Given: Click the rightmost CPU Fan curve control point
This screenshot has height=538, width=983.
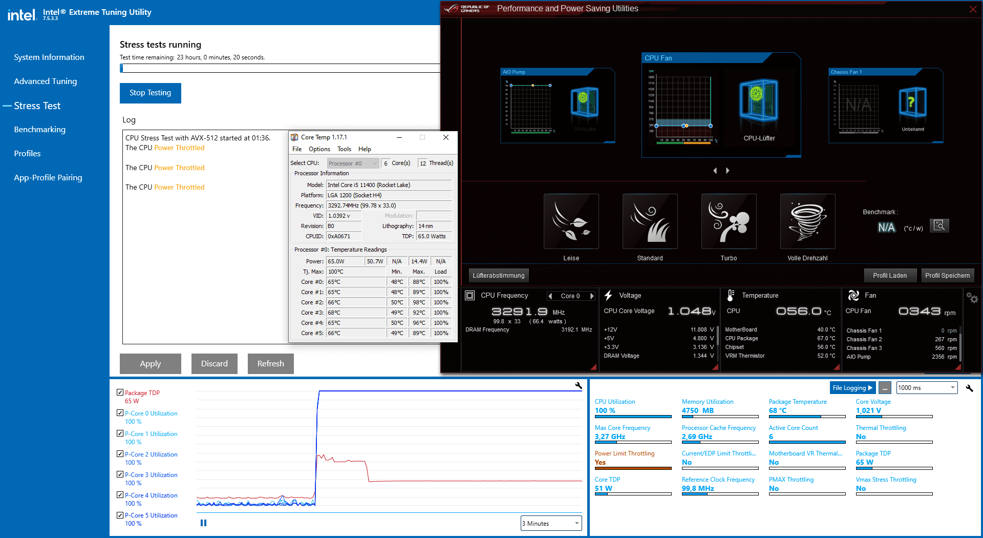Looking at the screenshot, I should click(x=711, y=126).
